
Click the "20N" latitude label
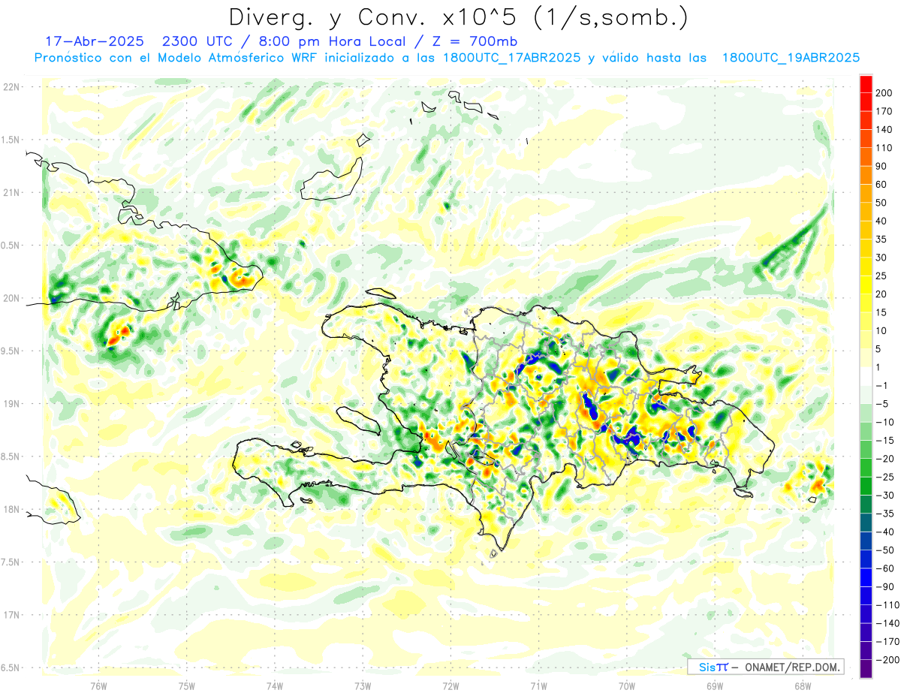tap(11, 298)
